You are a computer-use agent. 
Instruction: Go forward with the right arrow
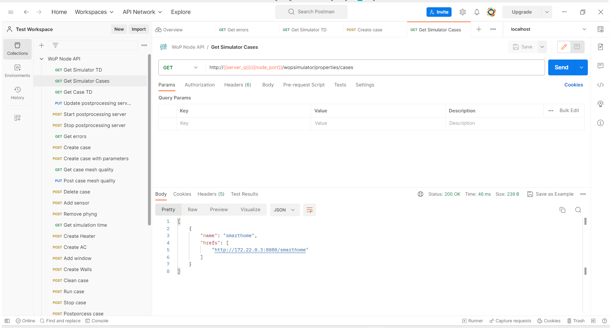tap(39, 12)
